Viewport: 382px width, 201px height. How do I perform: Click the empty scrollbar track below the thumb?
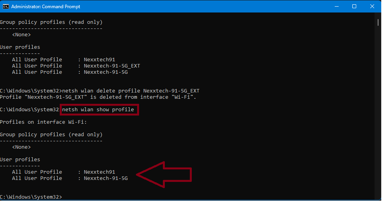pyautogui.click(x=378, y=117)
